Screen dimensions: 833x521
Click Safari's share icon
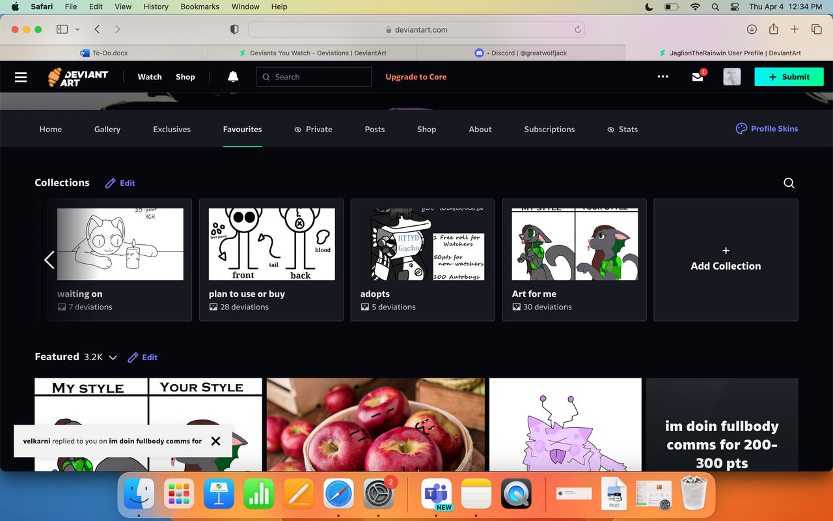pos(773,29)
